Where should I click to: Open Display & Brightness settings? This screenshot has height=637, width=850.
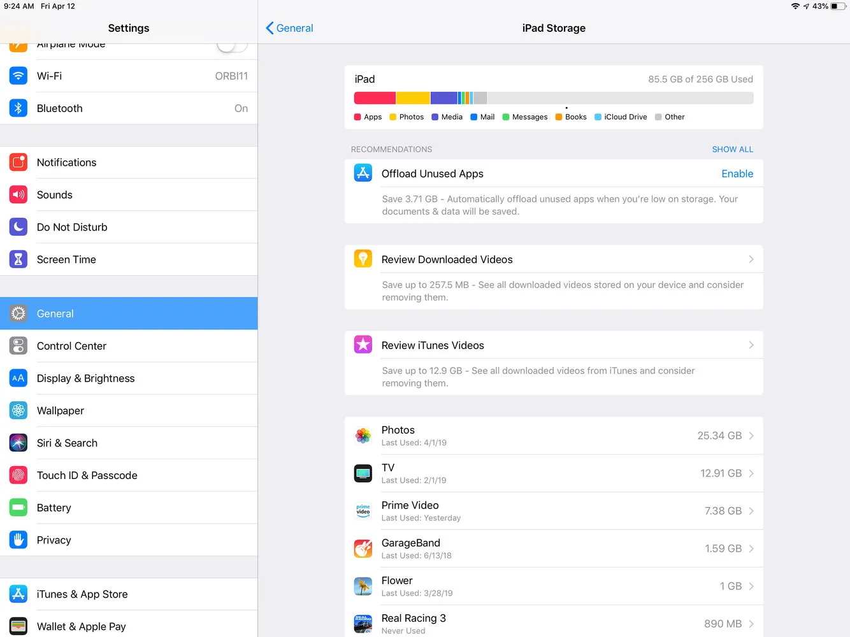tap(85, 378)
